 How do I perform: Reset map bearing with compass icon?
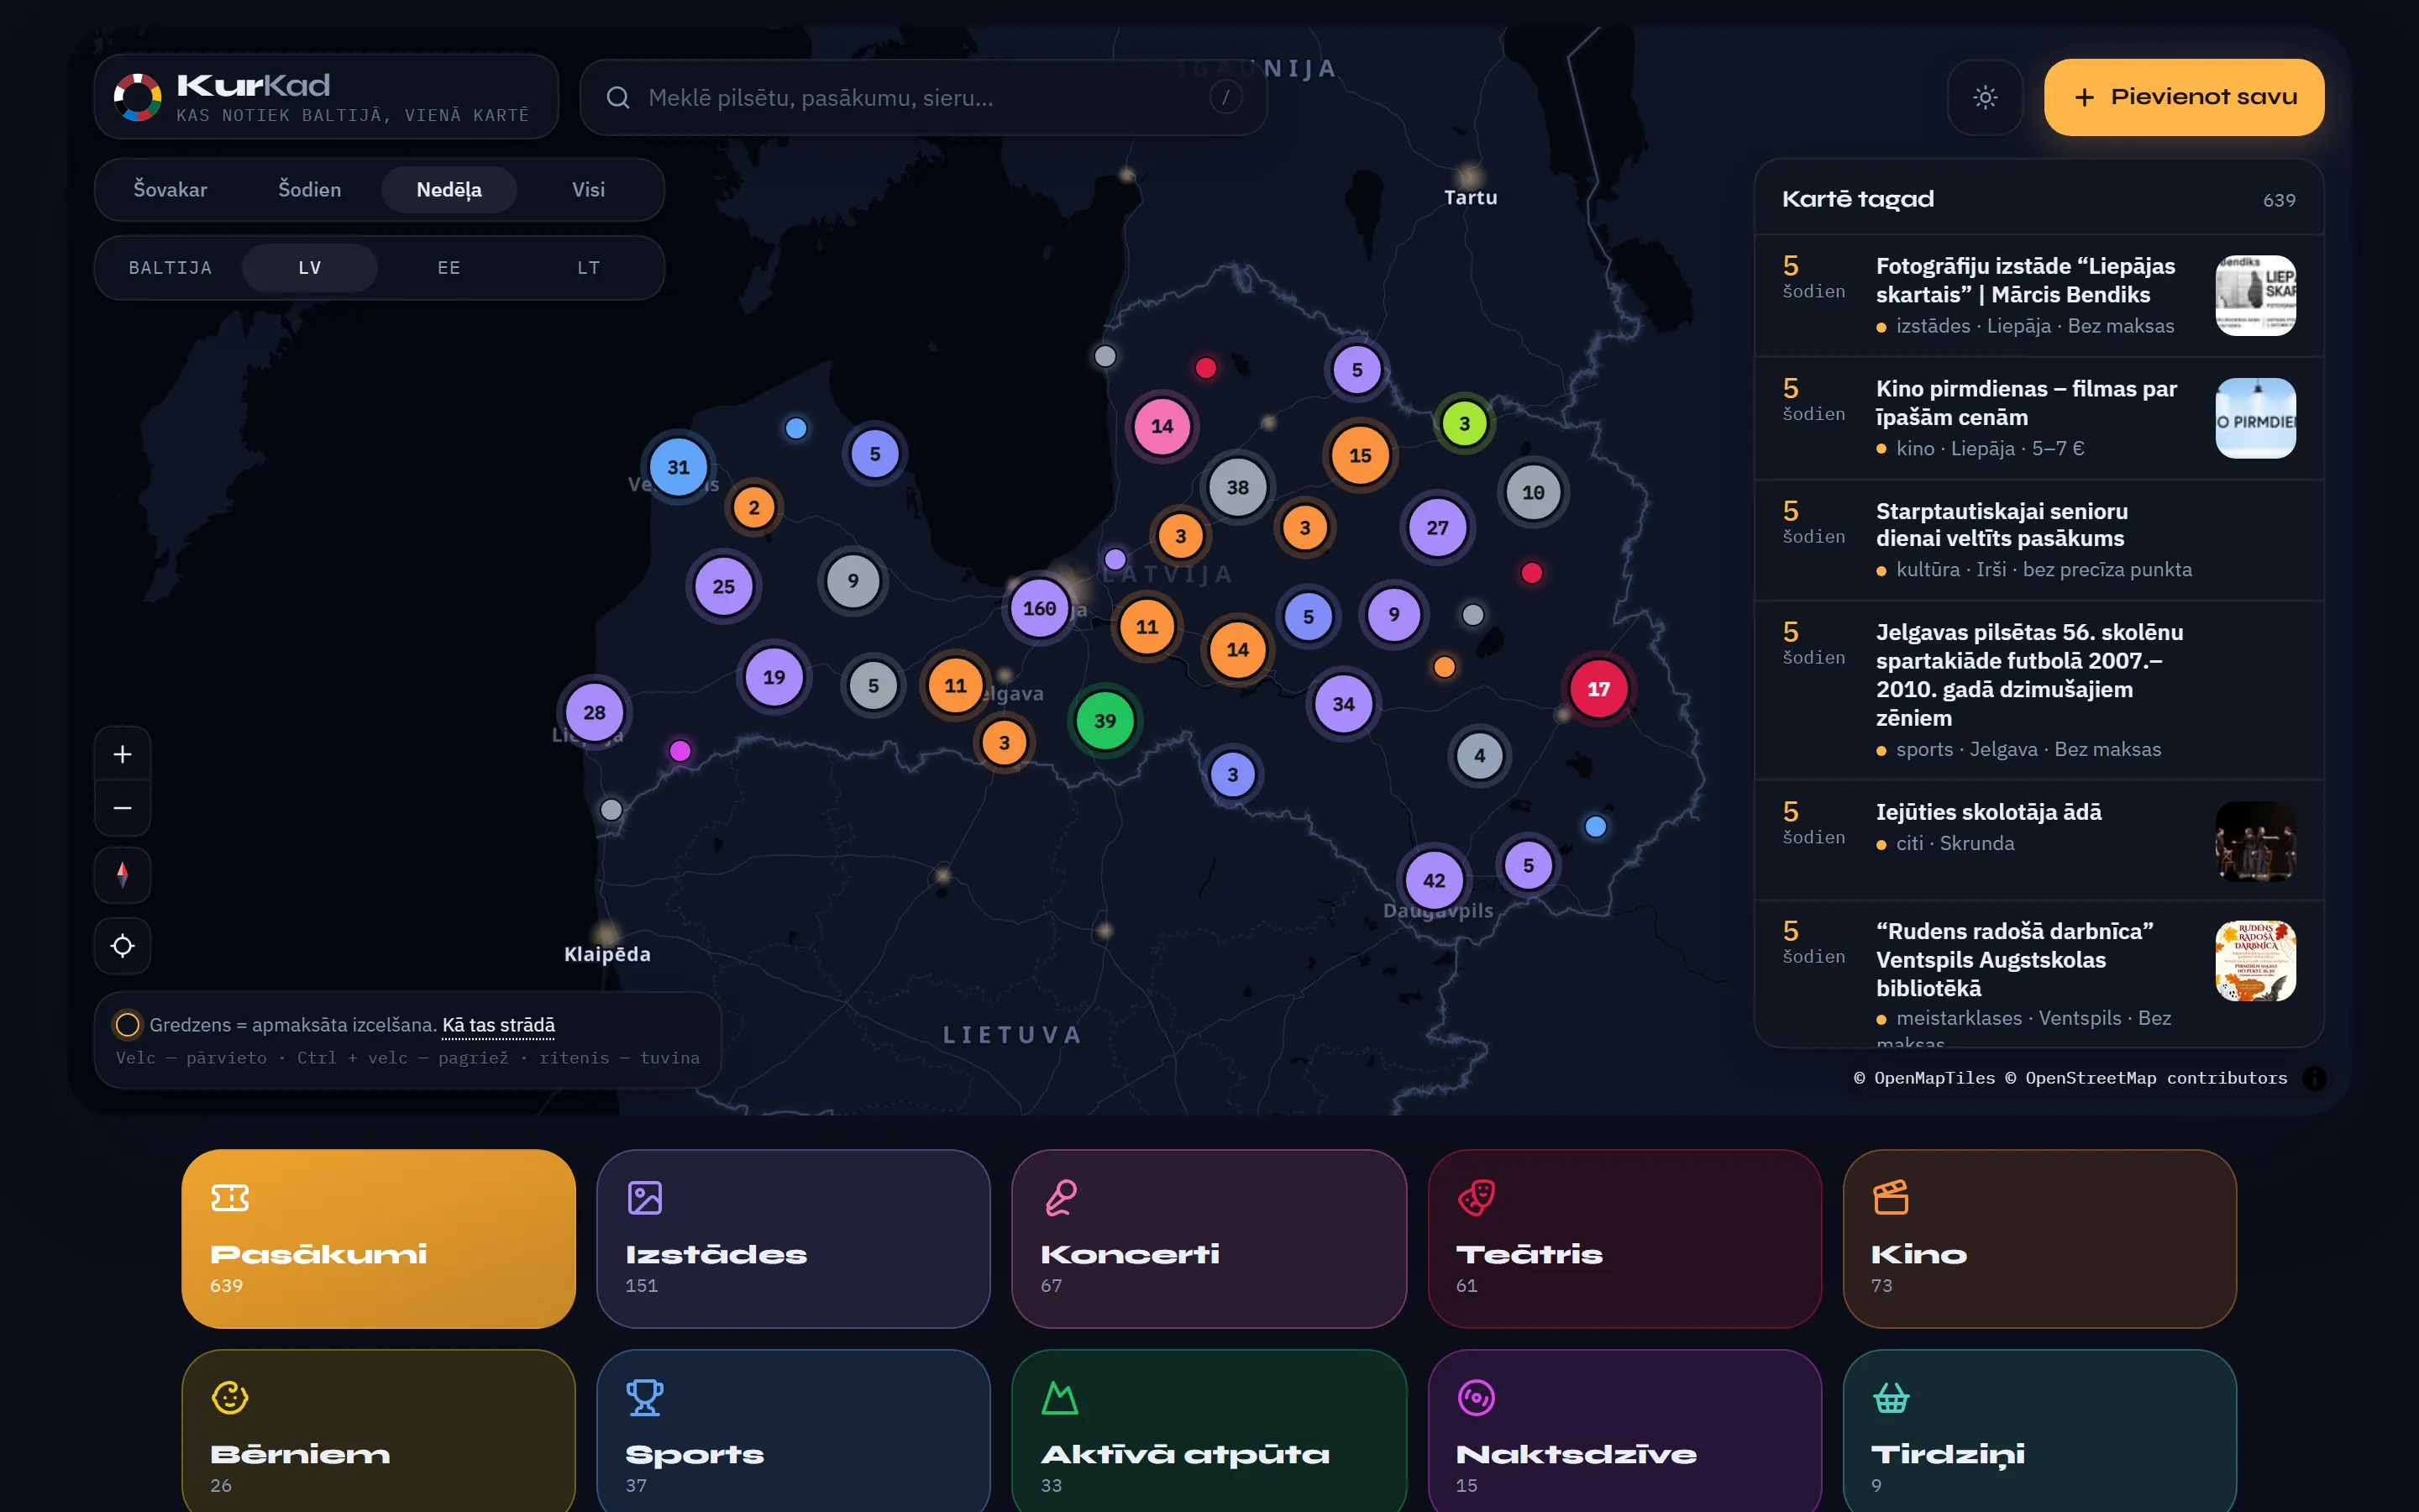pyautogui.click(x=122, y=875)
